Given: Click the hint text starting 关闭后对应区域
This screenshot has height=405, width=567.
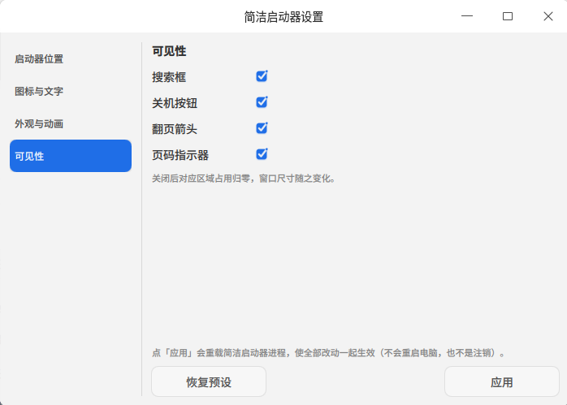Looking at the screenshot, I should [244, 179].
